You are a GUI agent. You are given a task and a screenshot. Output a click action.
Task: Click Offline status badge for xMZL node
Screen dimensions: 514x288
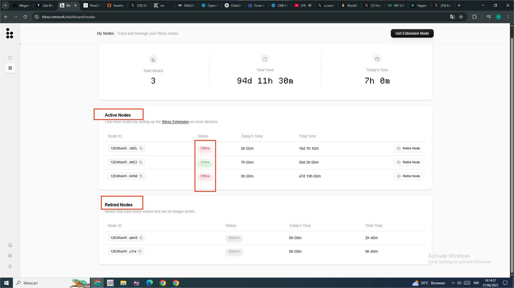tap(205, 149)
